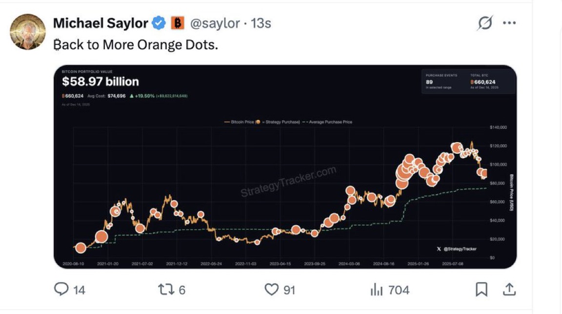This screenshot has height=314, width=562.
Task: Click the orange Bitcoin affiliate badge
Action: pyautogui.click(x=178, y=23)
